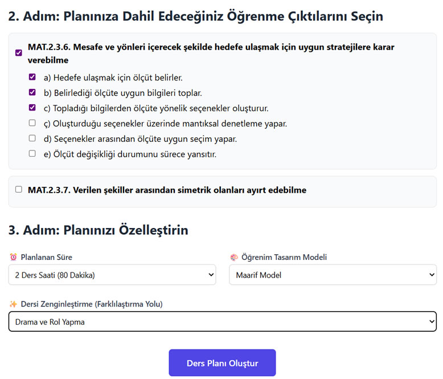Screen dimensions: 443x379
Task: Click the MAT.2.3.6 outcome title text
Action: [x=211, y=54]
